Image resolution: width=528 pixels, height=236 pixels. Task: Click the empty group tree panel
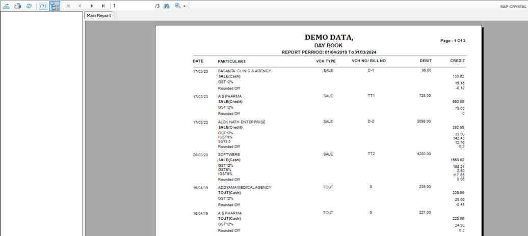tap(41, 127)
